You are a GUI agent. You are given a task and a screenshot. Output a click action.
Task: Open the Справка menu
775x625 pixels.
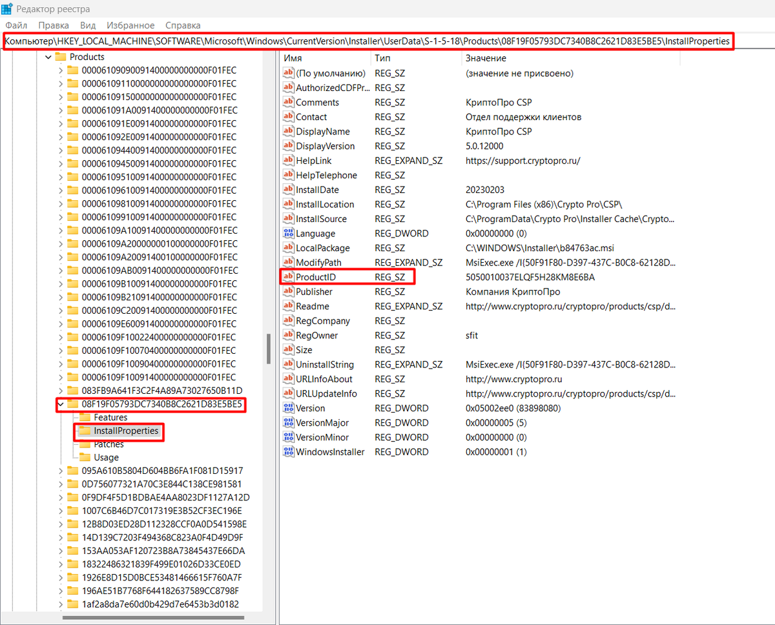click(183, 25)
